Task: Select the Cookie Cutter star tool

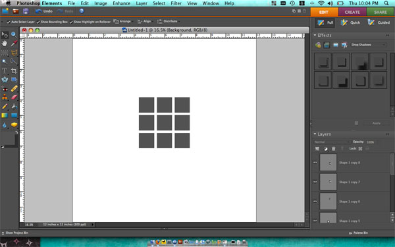Action: (5, 80)
